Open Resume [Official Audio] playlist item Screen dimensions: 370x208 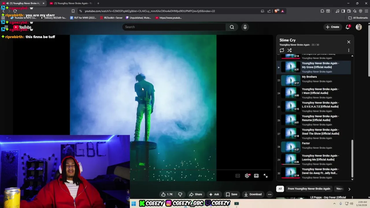(x=314, y=120)
